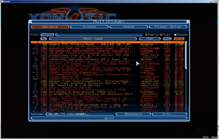Select the highlighted Freeze MoFo server row
Screen dimensions: 219x139
click(x=108, y=42)
